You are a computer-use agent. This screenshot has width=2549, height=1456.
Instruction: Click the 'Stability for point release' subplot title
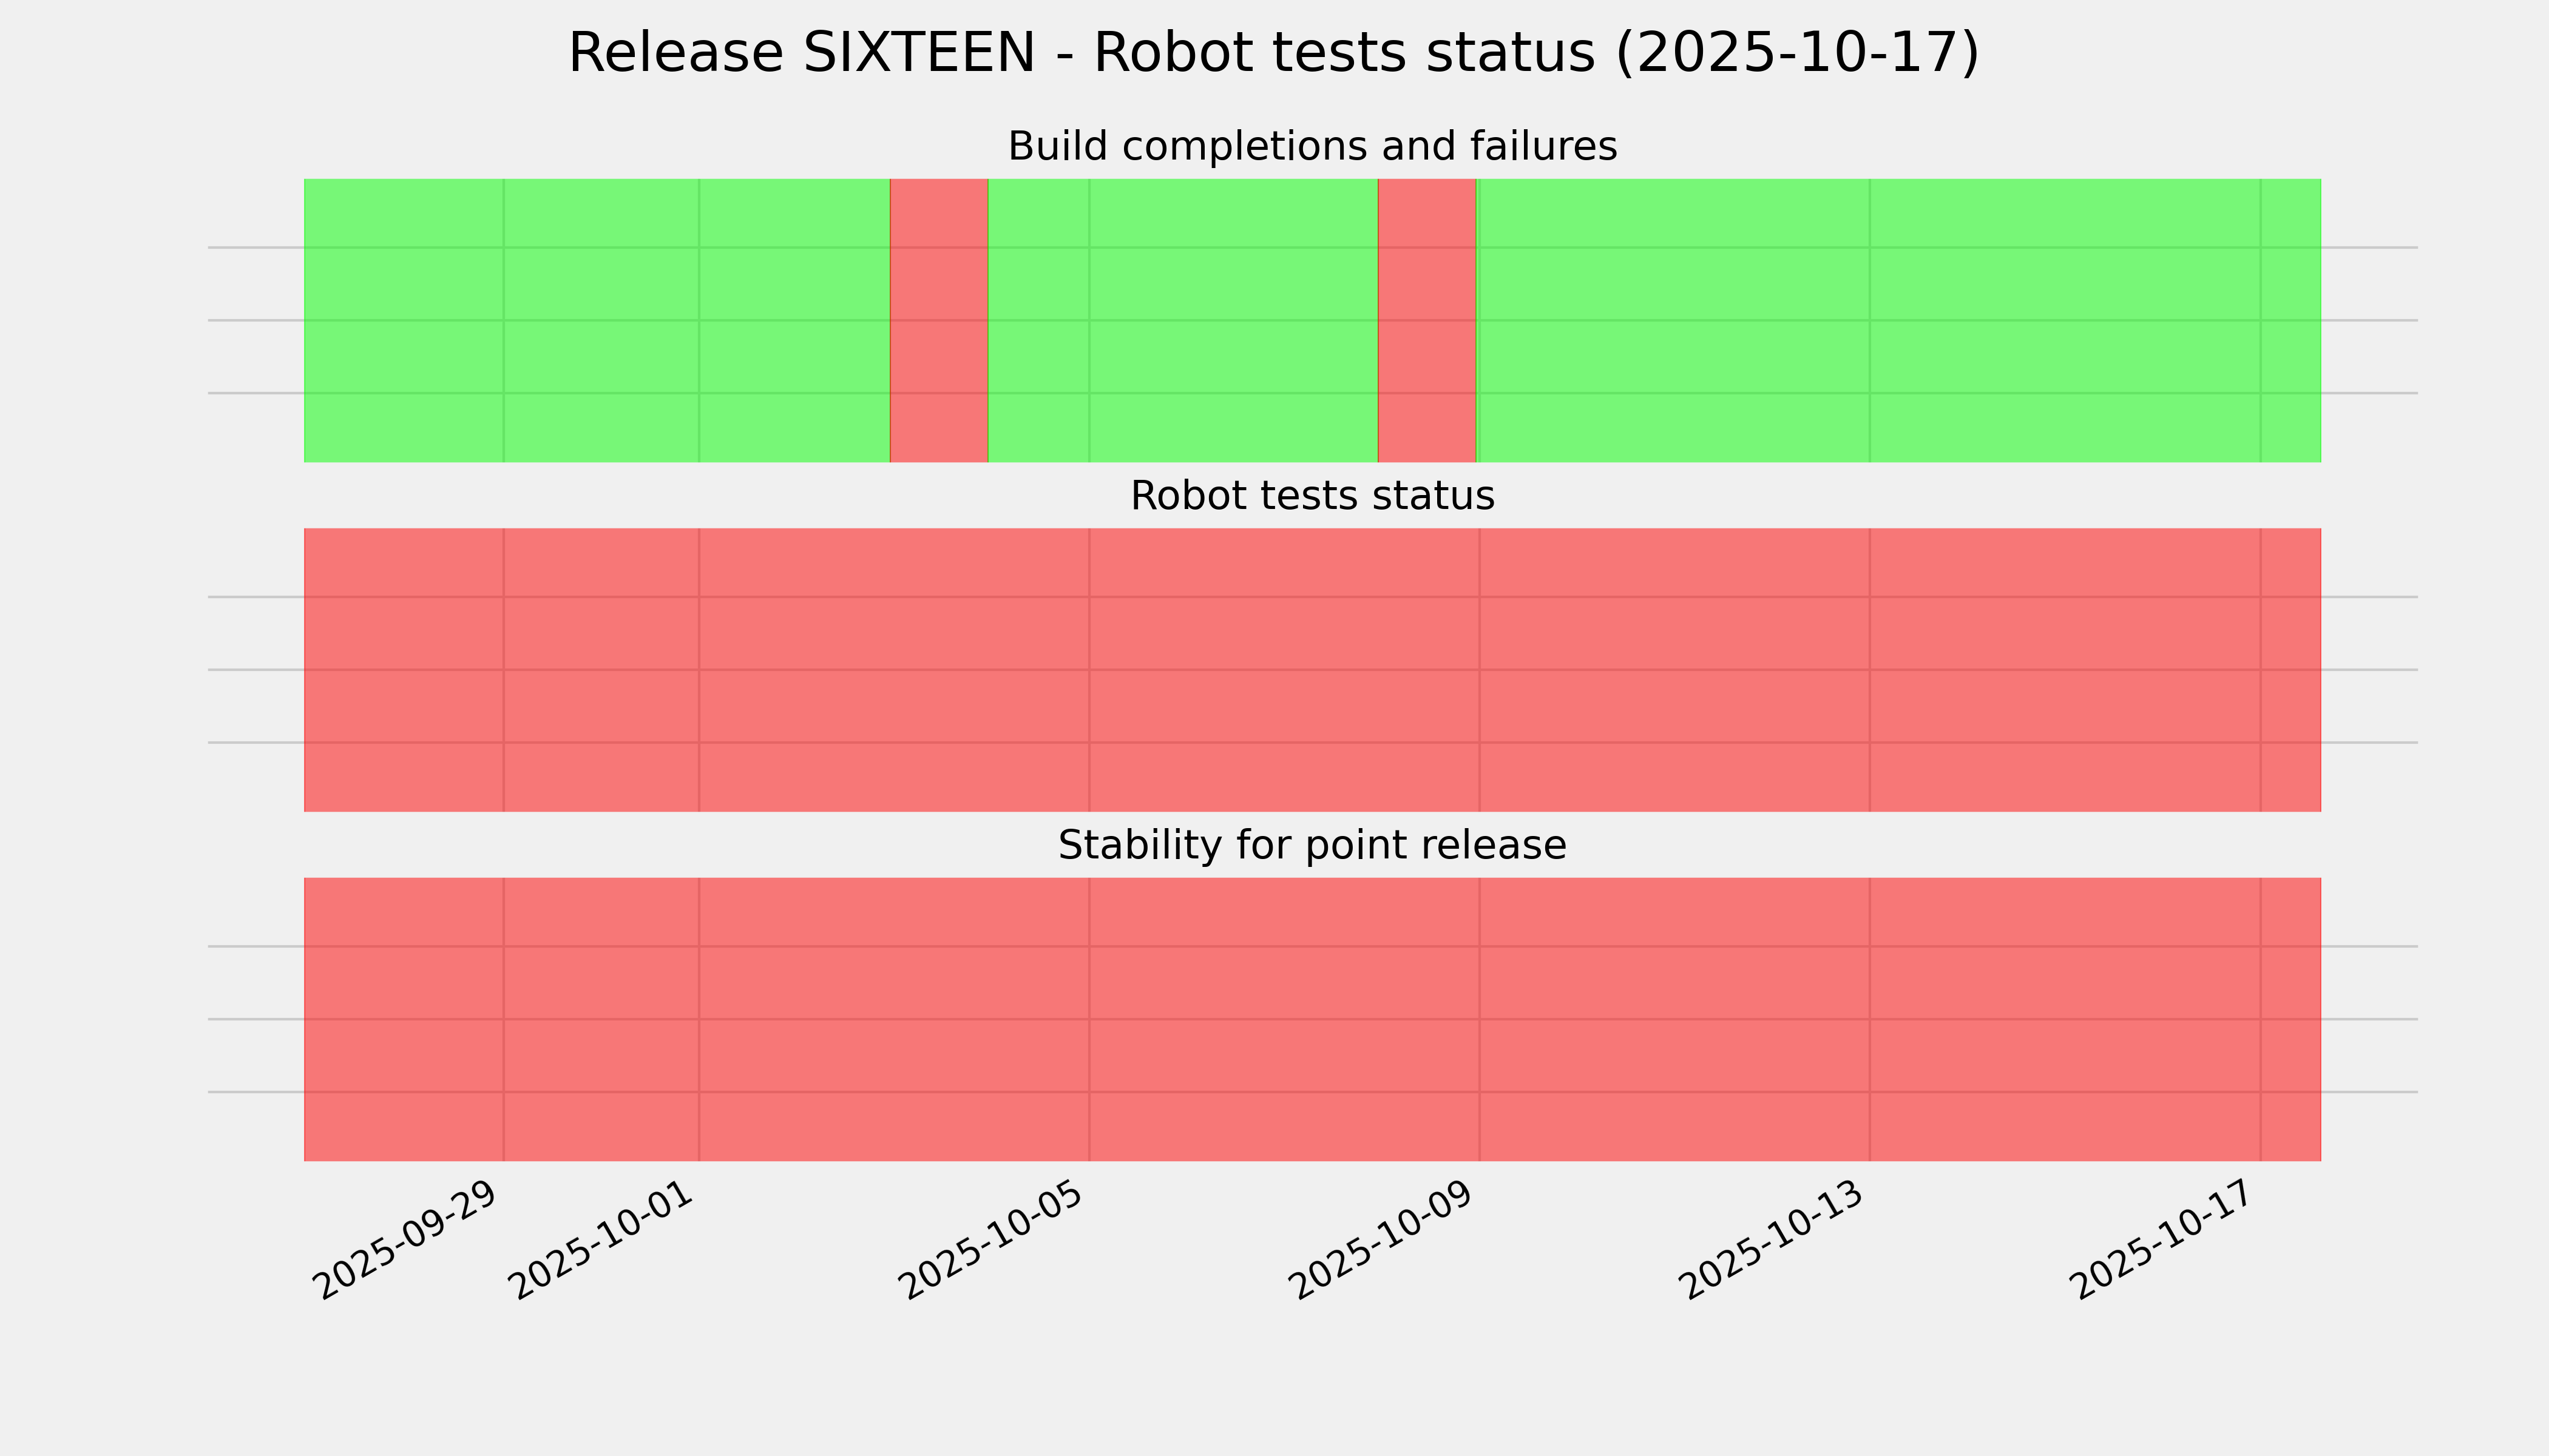pyautogui.click(x=1312, y=846)
